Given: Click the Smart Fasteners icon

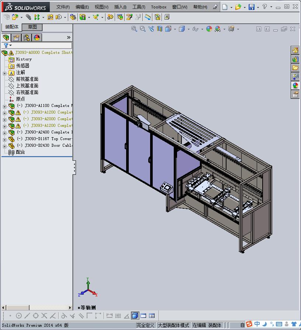Looking at the screenshot, I should 50,17.
